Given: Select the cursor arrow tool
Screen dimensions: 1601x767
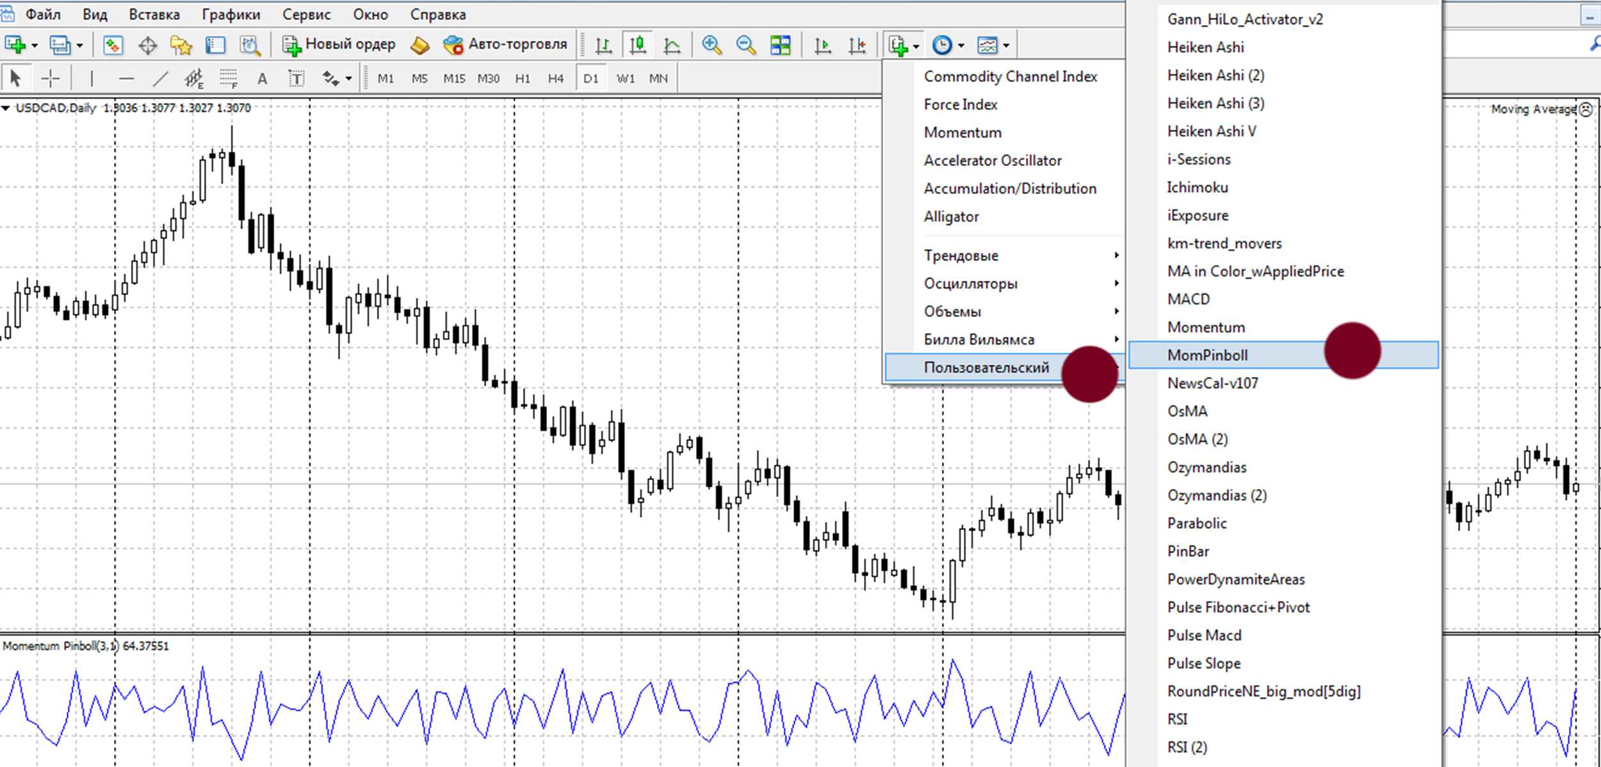Looking at the screenshot, I should tap(15, 78).
